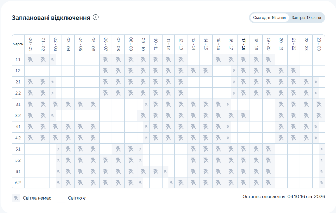Click empty cell for queue 1.2 at 00-01
The height and width of the screenshot is (213, 336).
(30, 71)
